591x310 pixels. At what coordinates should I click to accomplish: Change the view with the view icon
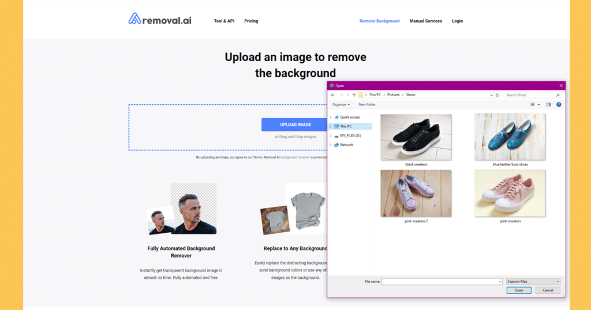[533, 105]
